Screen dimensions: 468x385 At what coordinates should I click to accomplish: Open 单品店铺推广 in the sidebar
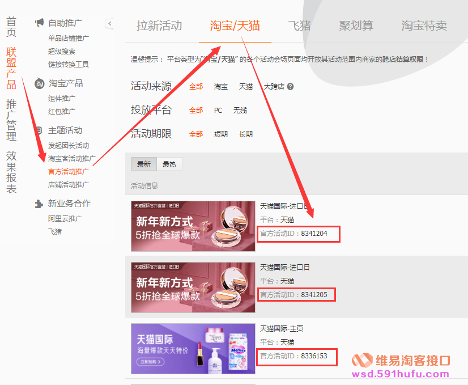click(69, 38)
